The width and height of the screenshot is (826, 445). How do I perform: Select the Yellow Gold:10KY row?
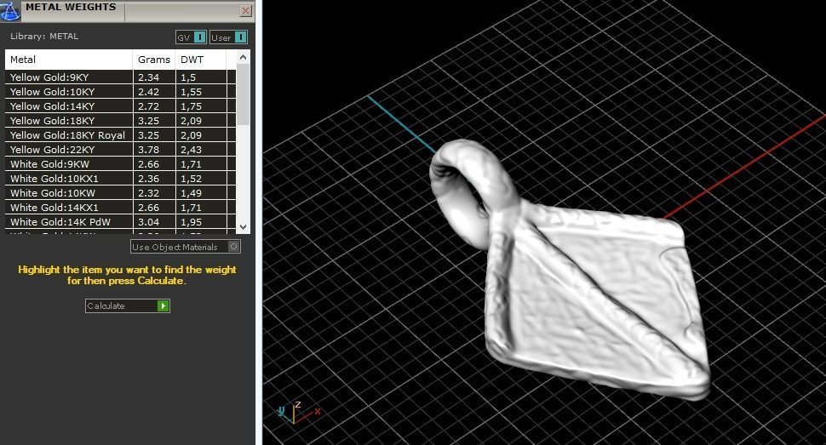coord(121,92)
